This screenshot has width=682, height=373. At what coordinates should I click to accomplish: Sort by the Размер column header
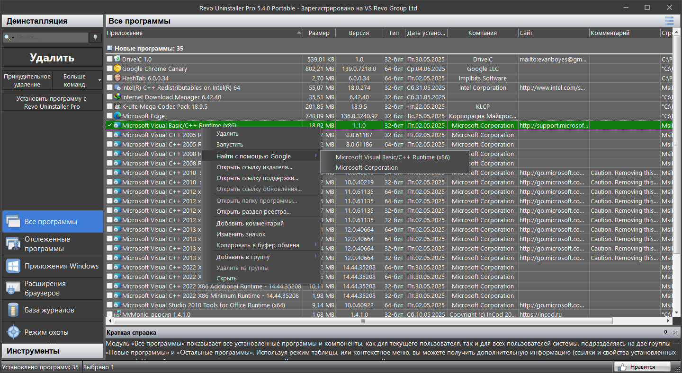[319, 33]
